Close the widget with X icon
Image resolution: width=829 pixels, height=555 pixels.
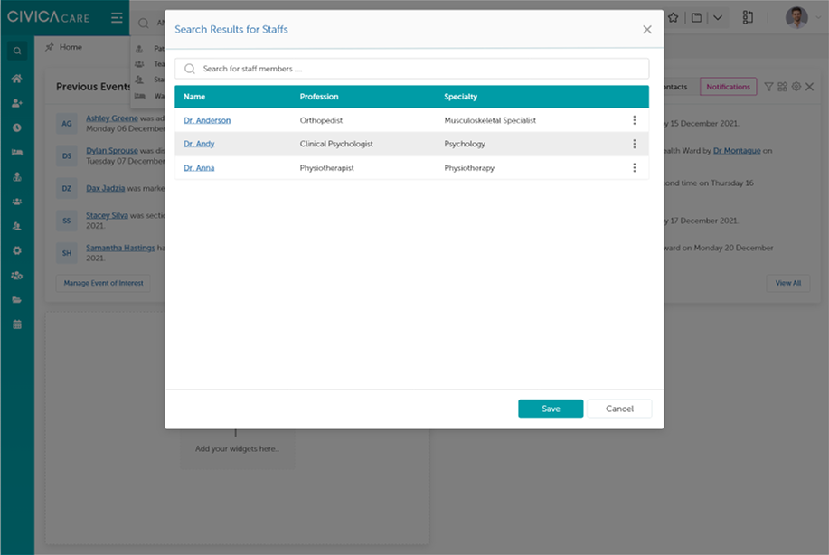[x=809, y=87]
